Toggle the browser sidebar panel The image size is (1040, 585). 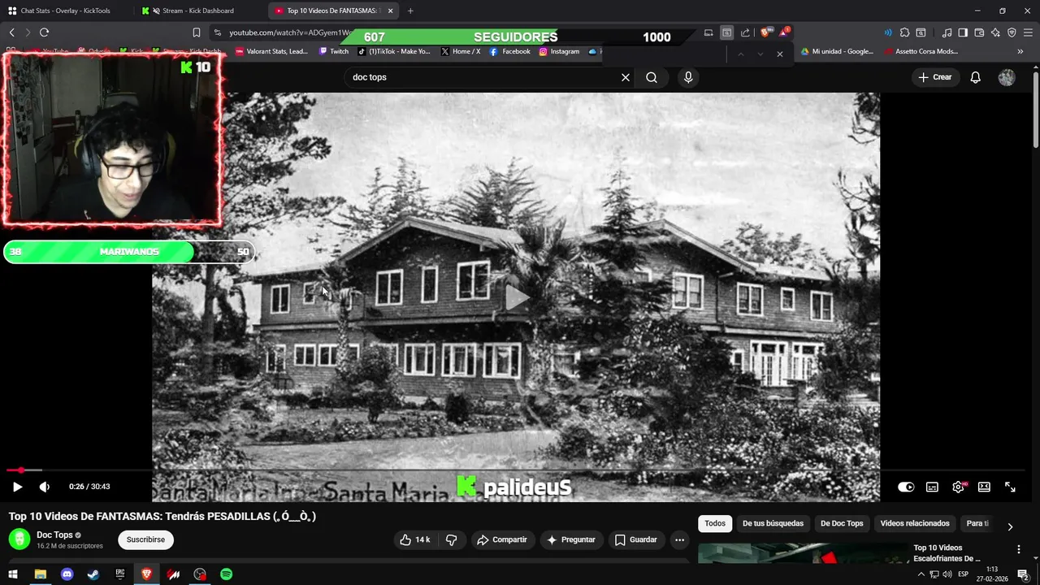click(x=963, y=32)
